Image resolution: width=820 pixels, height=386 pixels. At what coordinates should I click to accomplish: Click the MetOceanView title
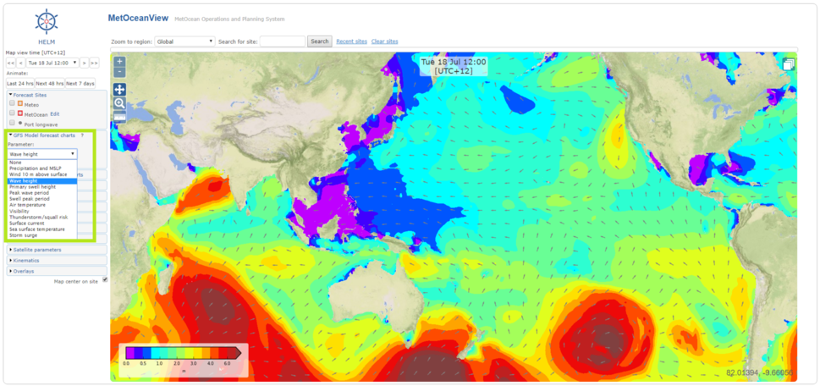coord(138,18)
